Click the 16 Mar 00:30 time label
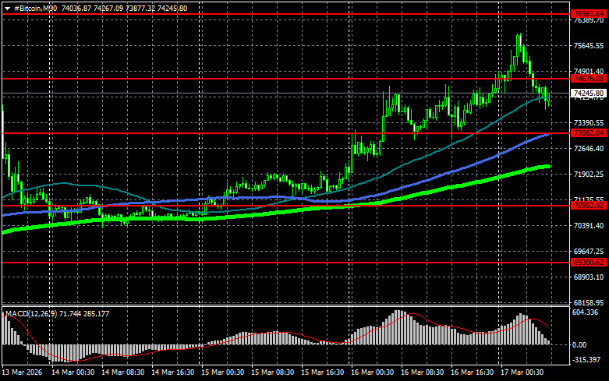The height and width of the screenshot is (381, 609). pos(373,372)
